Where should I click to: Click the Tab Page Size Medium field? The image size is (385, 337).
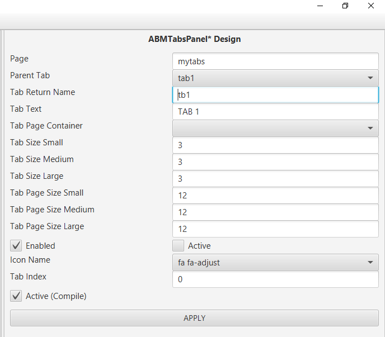275,212
